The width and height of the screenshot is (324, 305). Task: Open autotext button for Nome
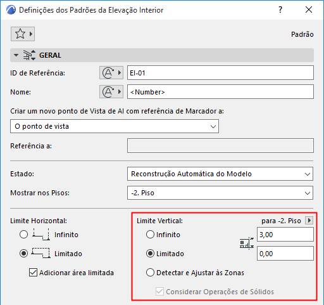(x=111, y=91)
